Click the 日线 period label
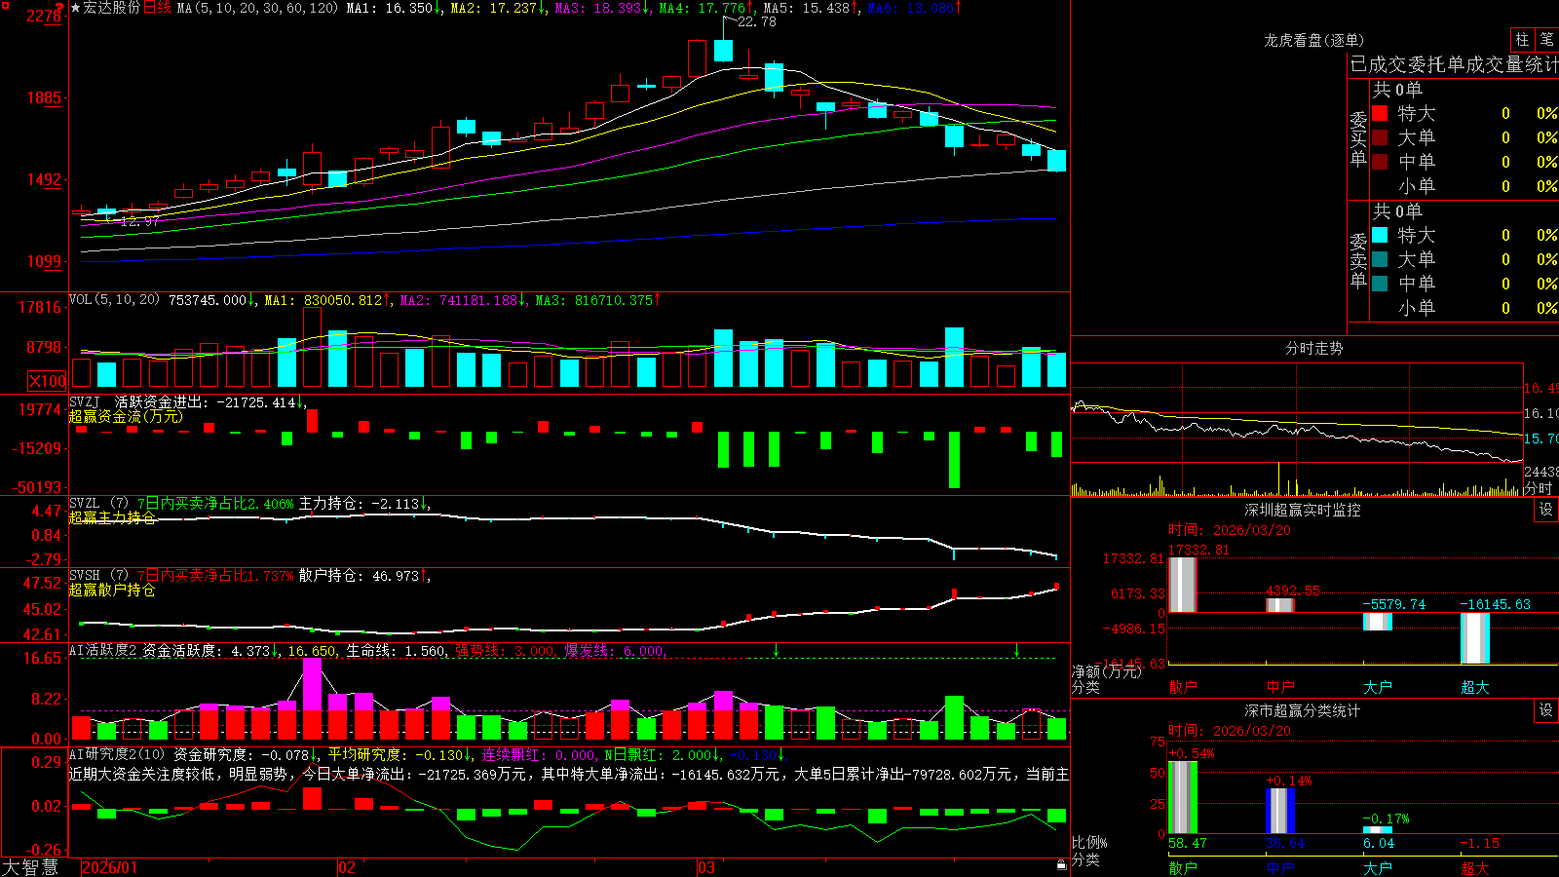The width and height of the screenshot is (1559, 877). 157,8
